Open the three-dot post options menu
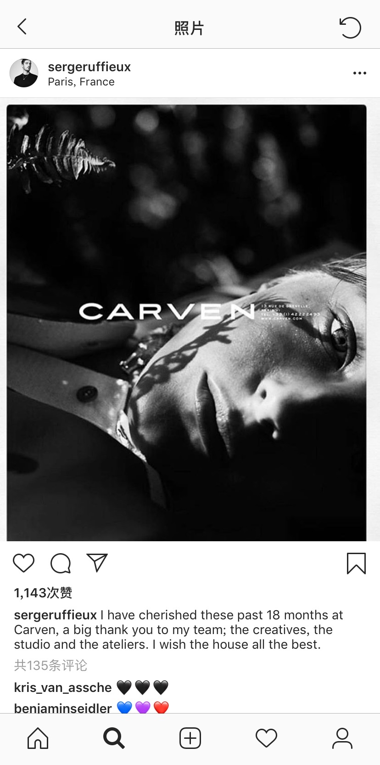The height and width of the screenshot is (765, 380). [x=360, y=73]
